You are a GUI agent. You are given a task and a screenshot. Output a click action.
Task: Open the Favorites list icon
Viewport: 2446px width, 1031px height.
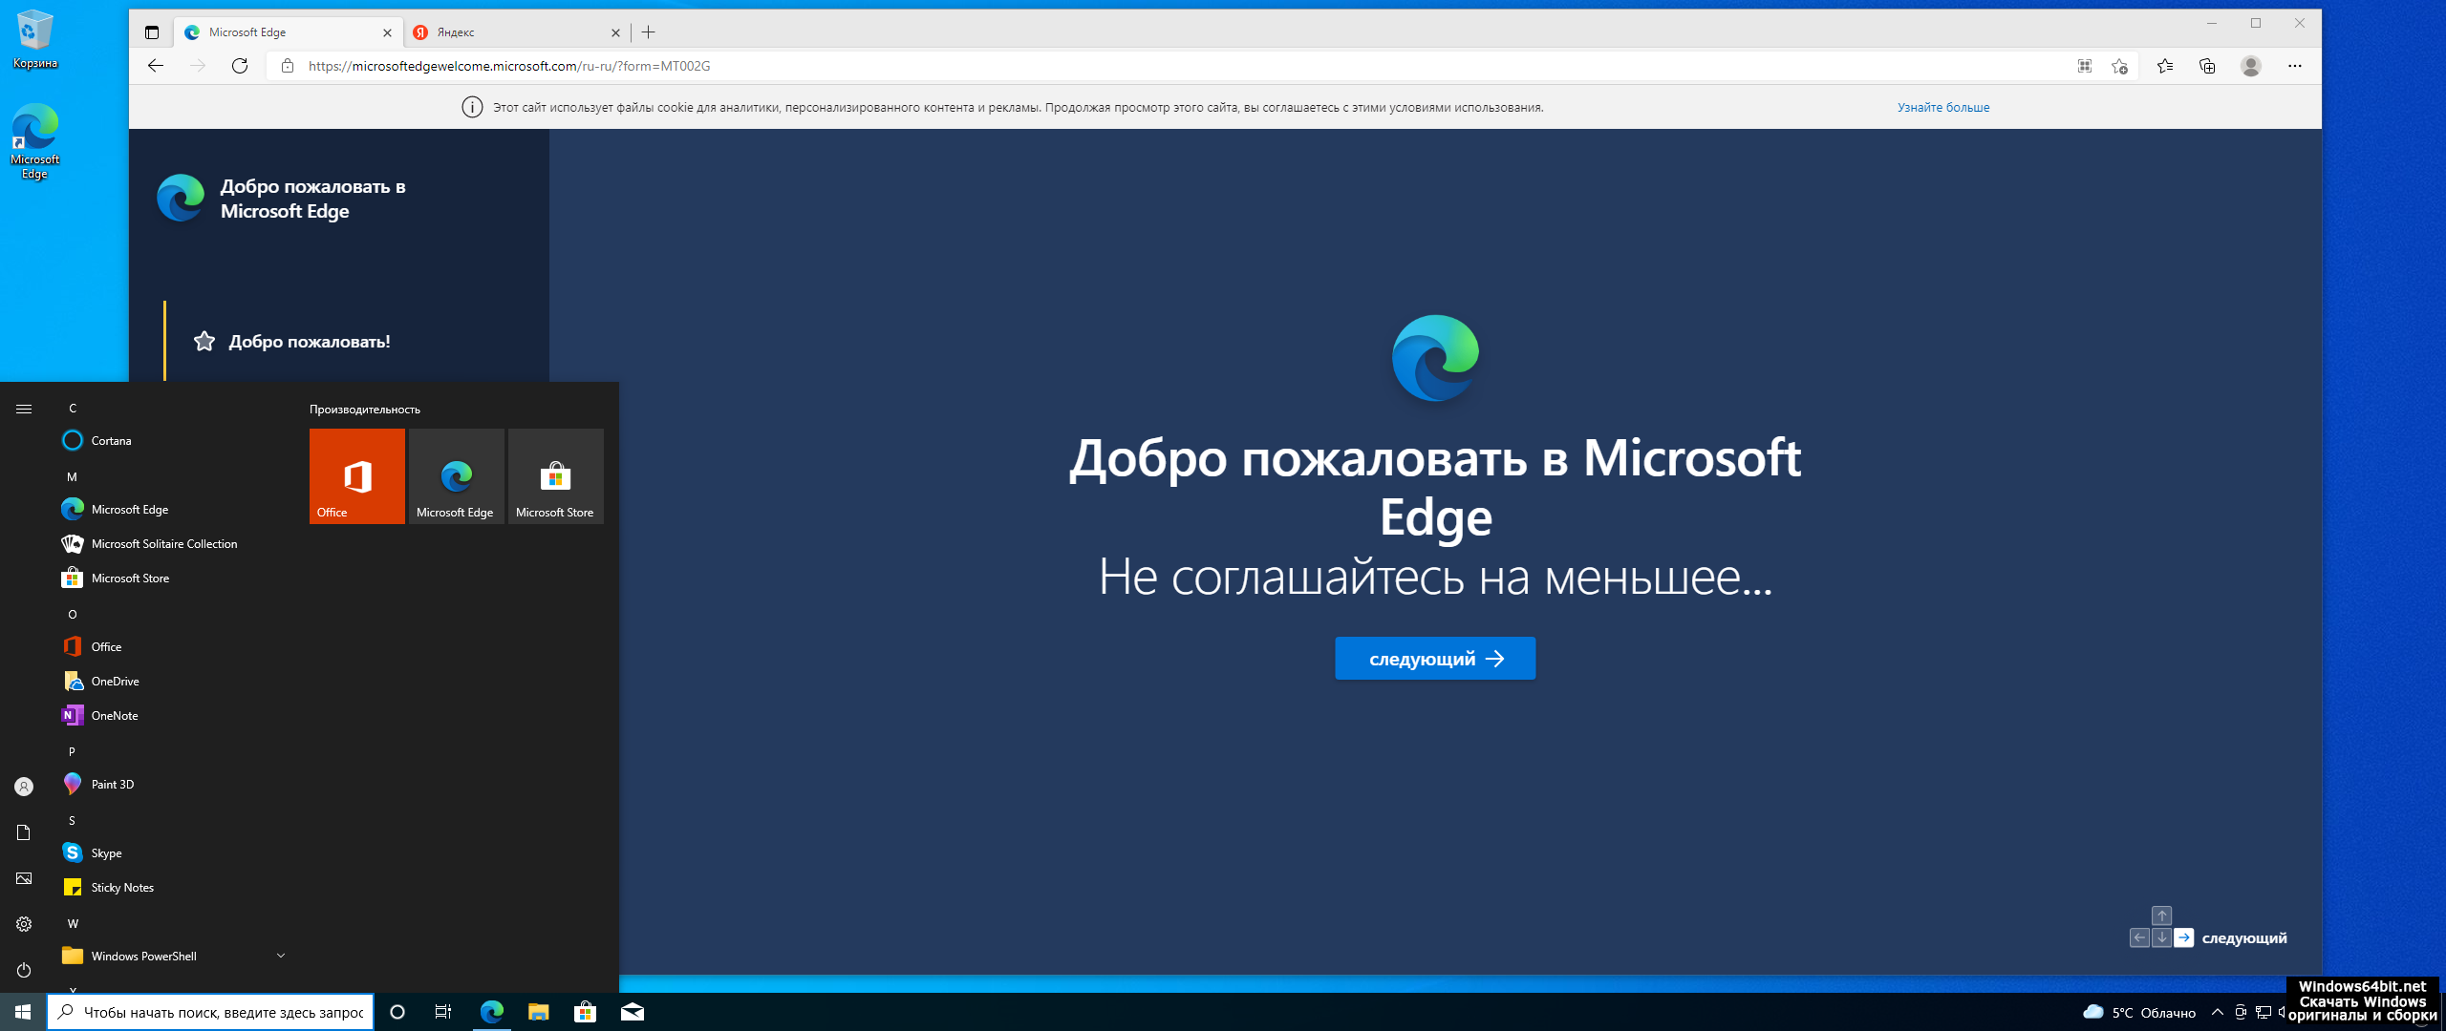[2165, 66]
